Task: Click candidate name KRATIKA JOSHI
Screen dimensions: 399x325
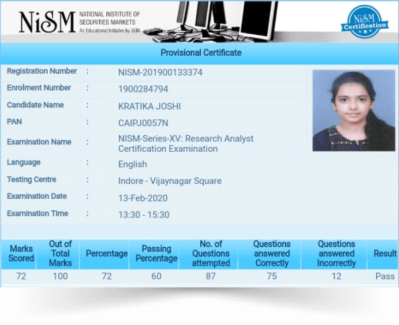Action: [x=149, y=106]
